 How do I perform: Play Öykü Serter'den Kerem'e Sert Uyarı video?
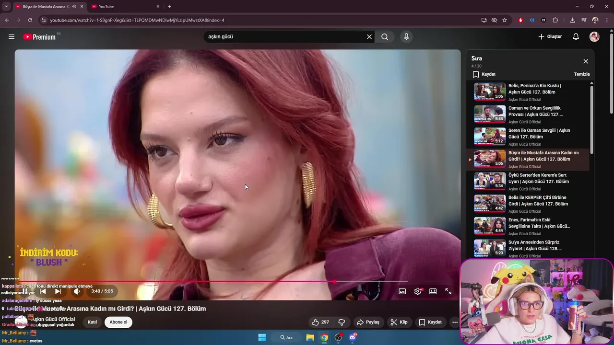(x=528, y=182)
